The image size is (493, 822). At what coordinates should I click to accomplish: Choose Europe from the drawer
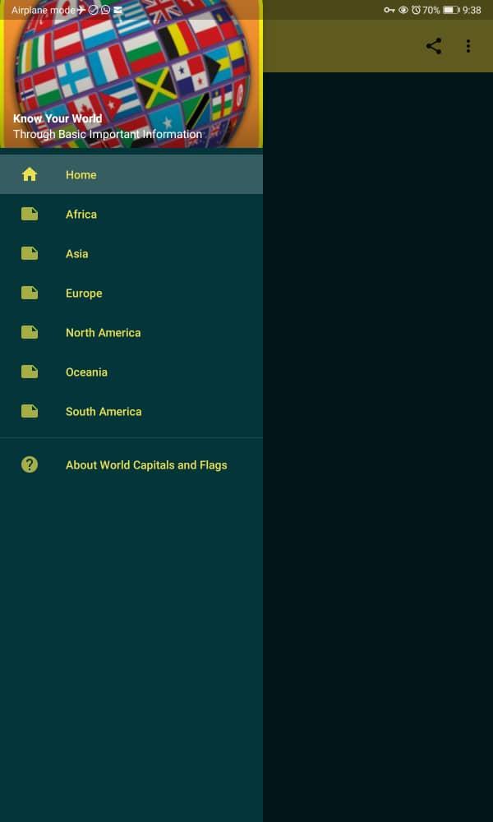(x=131, y=293)
